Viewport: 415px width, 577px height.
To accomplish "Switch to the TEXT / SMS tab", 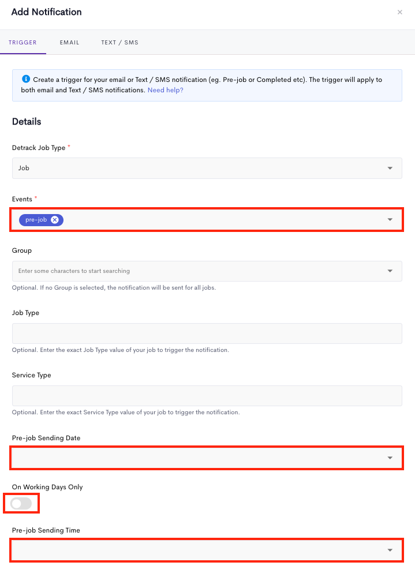I will click(119, 42).
